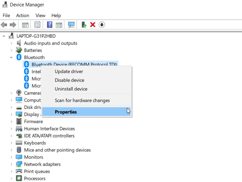The image size is (242, 182).
Task: Click the Forward arrow toolbar button
Action: click(13, 25)
